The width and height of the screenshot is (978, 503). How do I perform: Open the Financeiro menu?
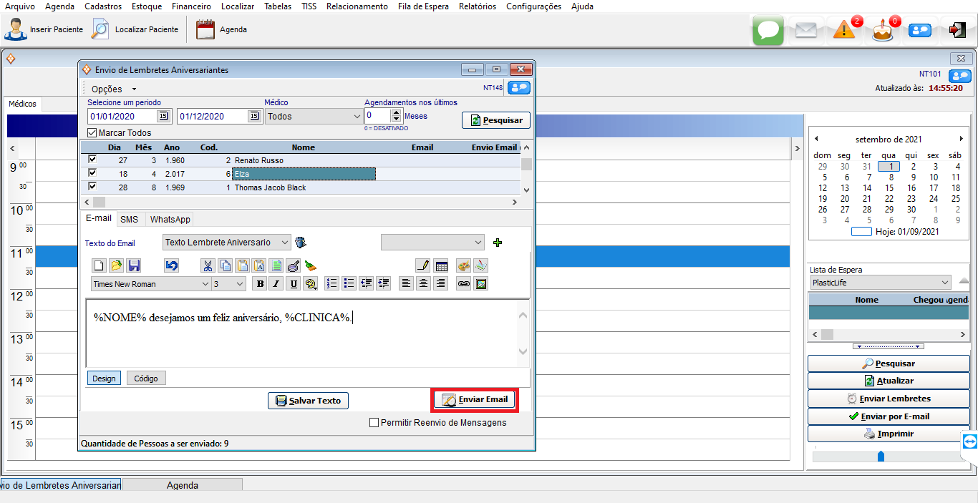point(191,6)
